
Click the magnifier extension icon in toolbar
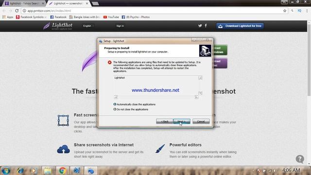point(292,11)
